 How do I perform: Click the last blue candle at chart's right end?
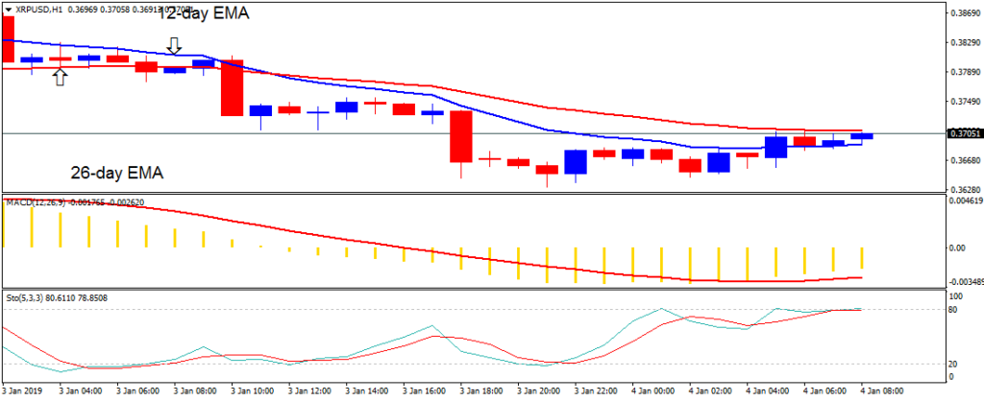coord(862,136)
